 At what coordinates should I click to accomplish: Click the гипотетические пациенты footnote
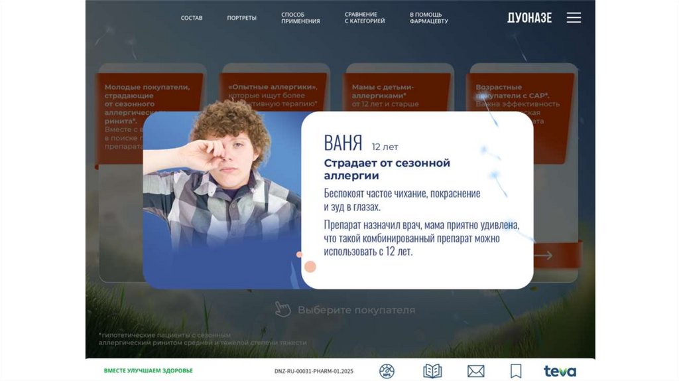[203, 339]
